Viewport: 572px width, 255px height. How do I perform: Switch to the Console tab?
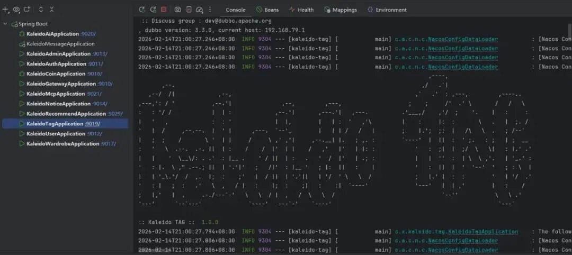click(236, 10)
